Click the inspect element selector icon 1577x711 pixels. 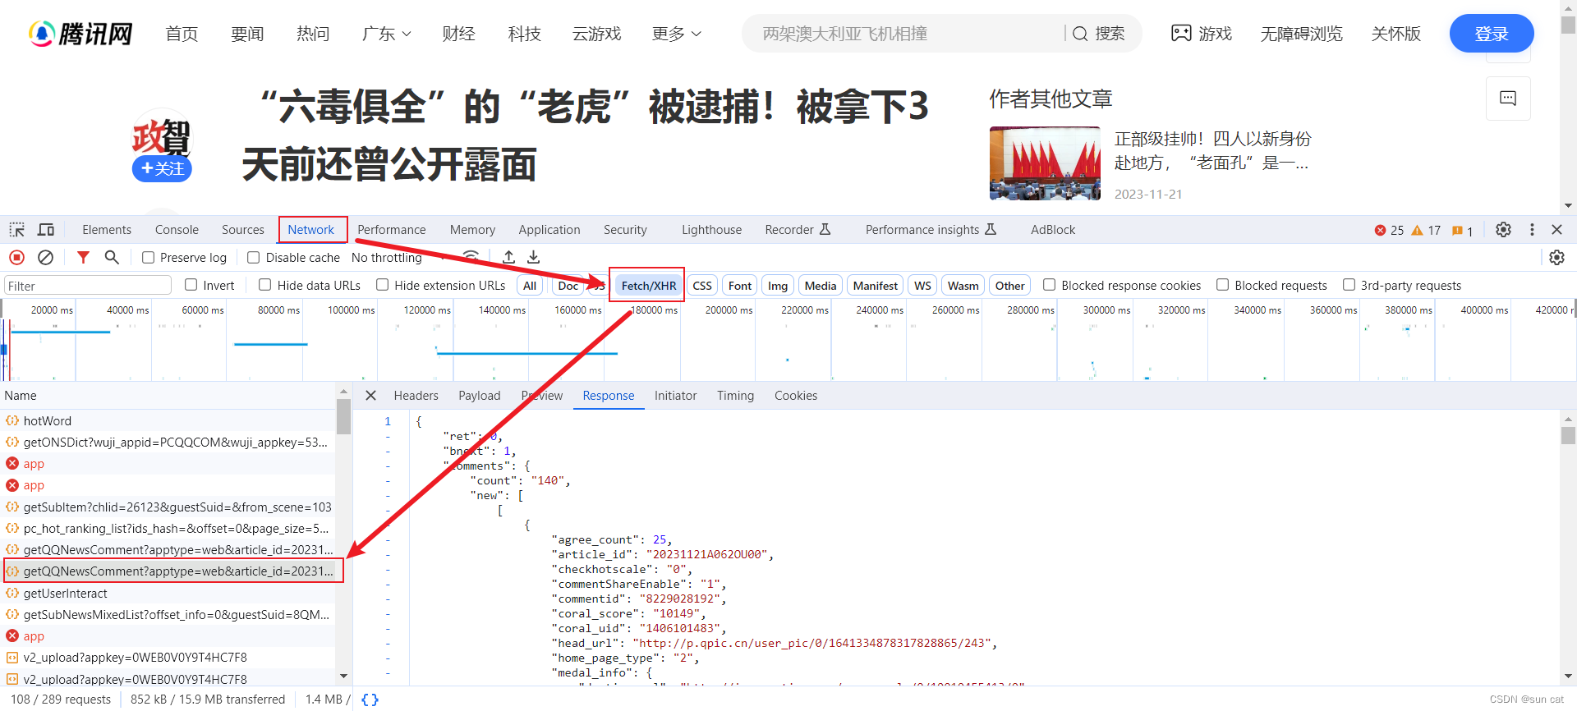(17, 230)
